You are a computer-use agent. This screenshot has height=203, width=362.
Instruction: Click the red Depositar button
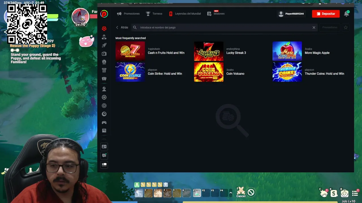[x=326, y=14]
